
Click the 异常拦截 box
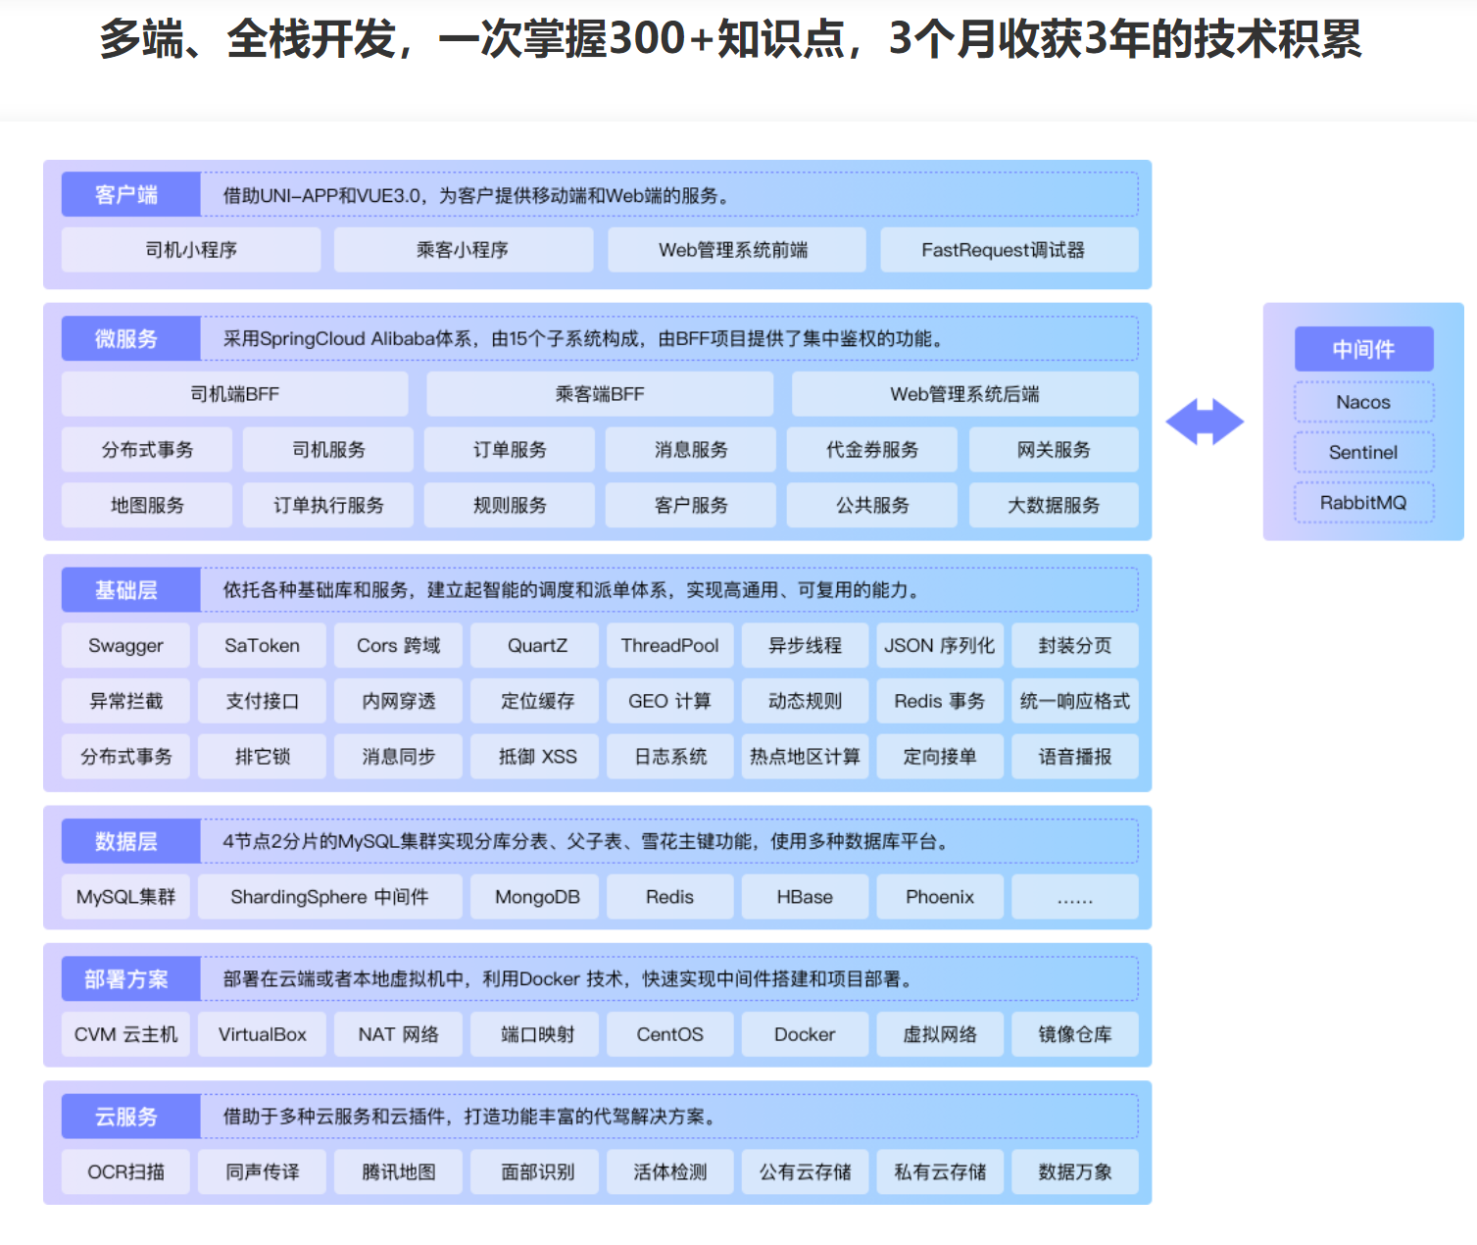(x=125, y=701)
